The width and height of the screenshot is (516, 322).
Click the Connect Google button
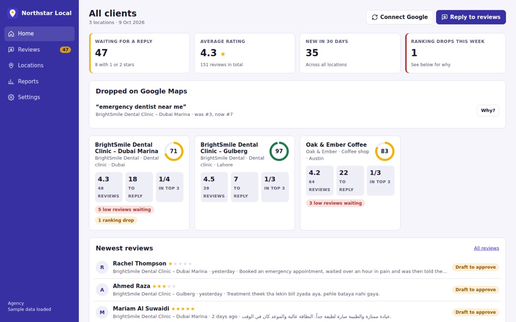[399, 17]
